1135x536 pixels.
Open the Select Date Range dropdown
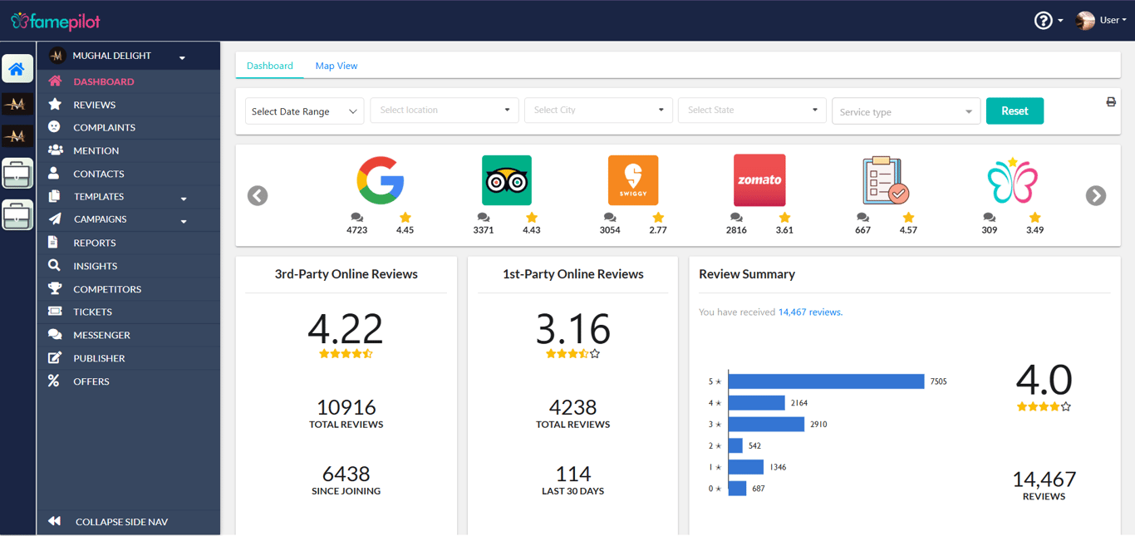(x=304, y=111)
